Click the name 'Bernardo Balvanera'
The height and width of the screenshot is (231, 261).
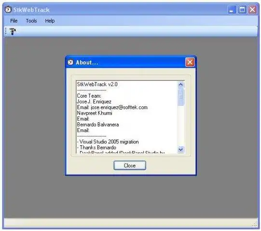(x=98, y=125)
